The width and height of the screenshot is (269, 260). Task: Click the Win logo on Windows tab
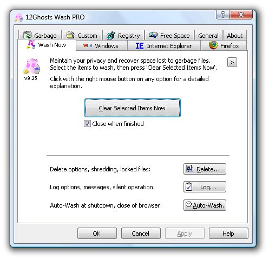pos(88,45)
